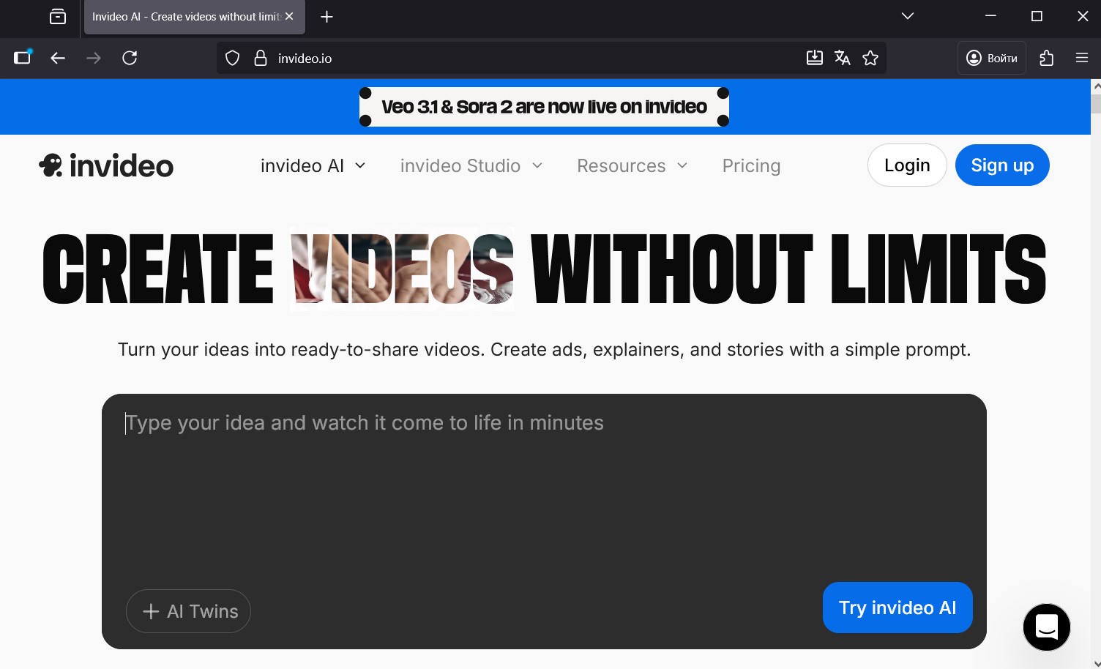Screen dimensions: 1101x669
Task: Go back to previous page
Action: coord(58,59)
